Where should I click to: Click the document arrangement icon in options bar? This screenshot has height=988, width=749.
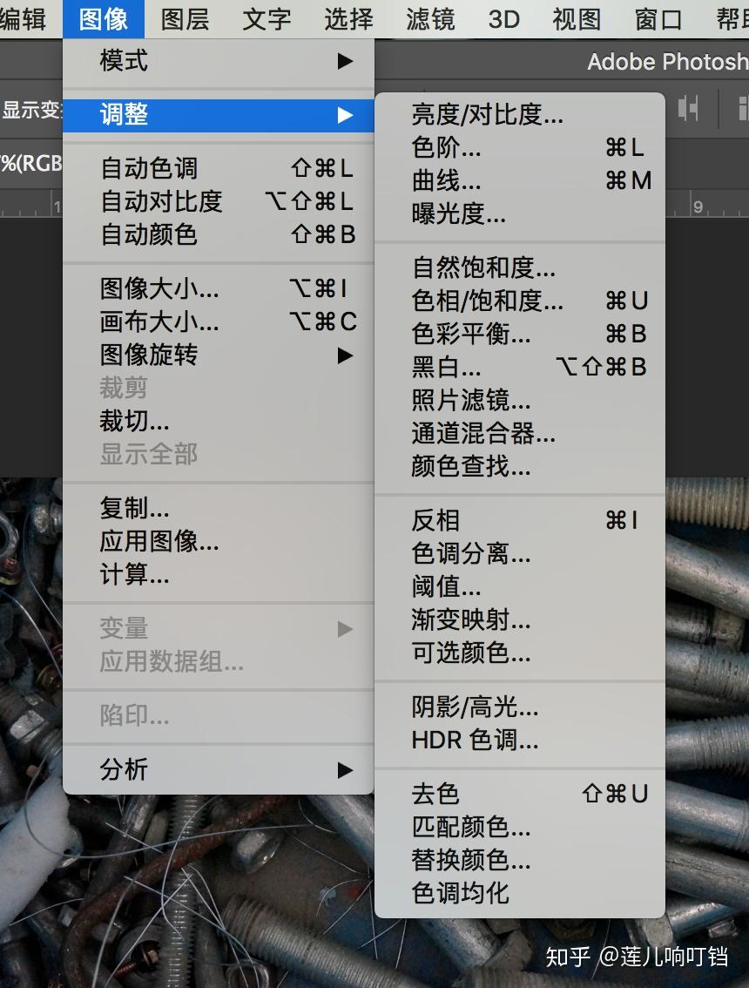[x=688, y=109]
